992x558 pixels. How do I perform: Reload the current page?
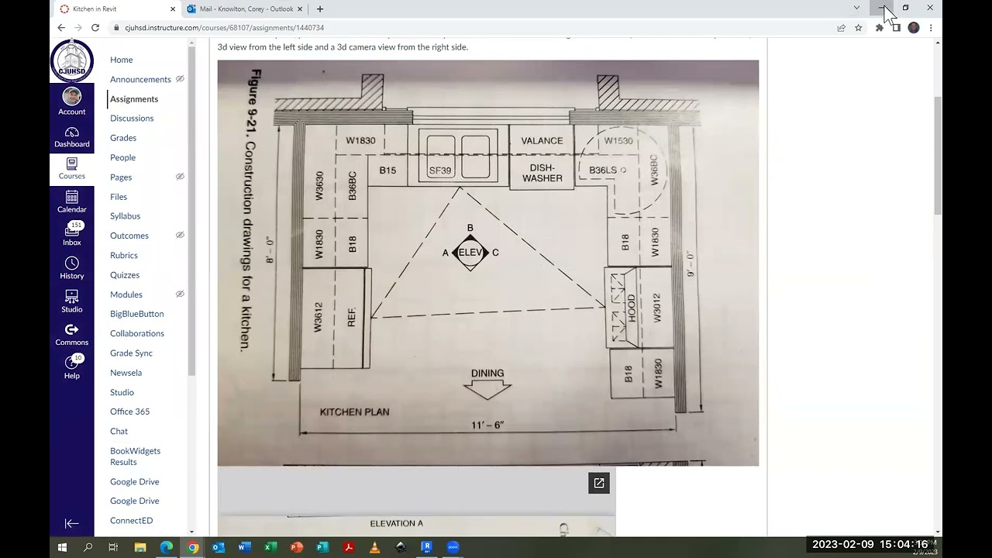pos(95,28)
